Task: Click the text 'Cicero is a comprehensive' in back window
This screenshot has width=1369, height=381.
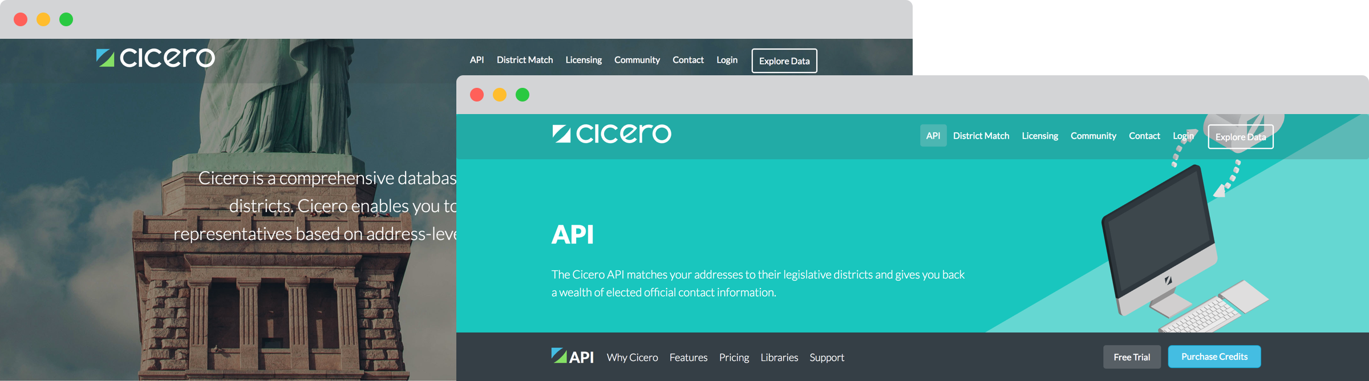Action: point(296,179)
